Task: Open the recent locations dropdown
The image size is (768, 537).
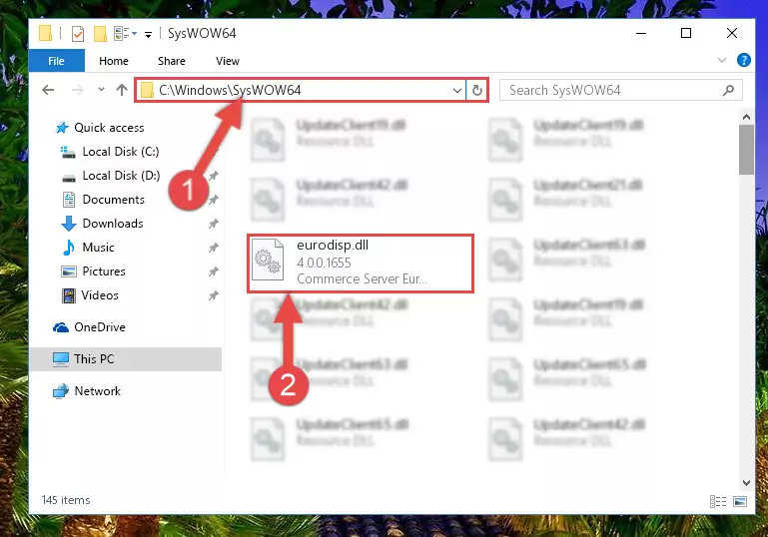Action: click(x=101, y=90)
